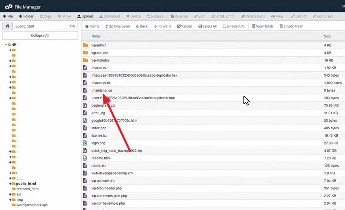Create a new file with +File
The width and height of the screenshot is (345, 210).
point(8,16)
